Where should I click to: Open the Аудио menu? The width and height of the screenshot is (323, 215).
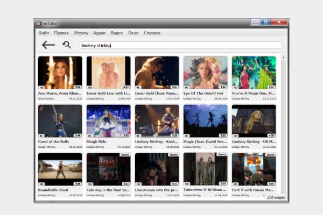pyautogui.click(x=99, y=33)
